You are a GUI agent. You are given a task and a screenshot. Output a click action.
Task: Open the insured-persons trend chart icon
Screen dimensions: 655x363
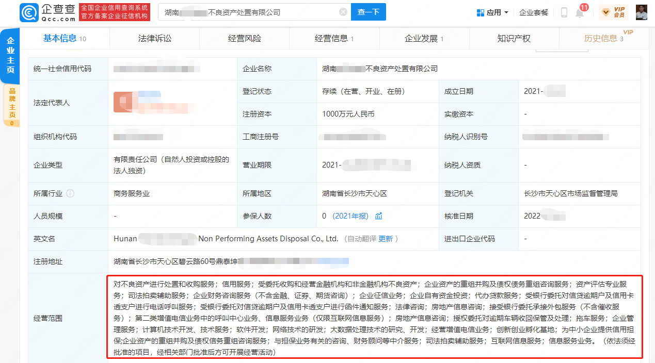point(379,216)
